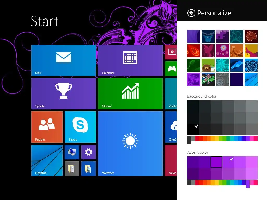
Task: Open the People tile
Action: 47,127
